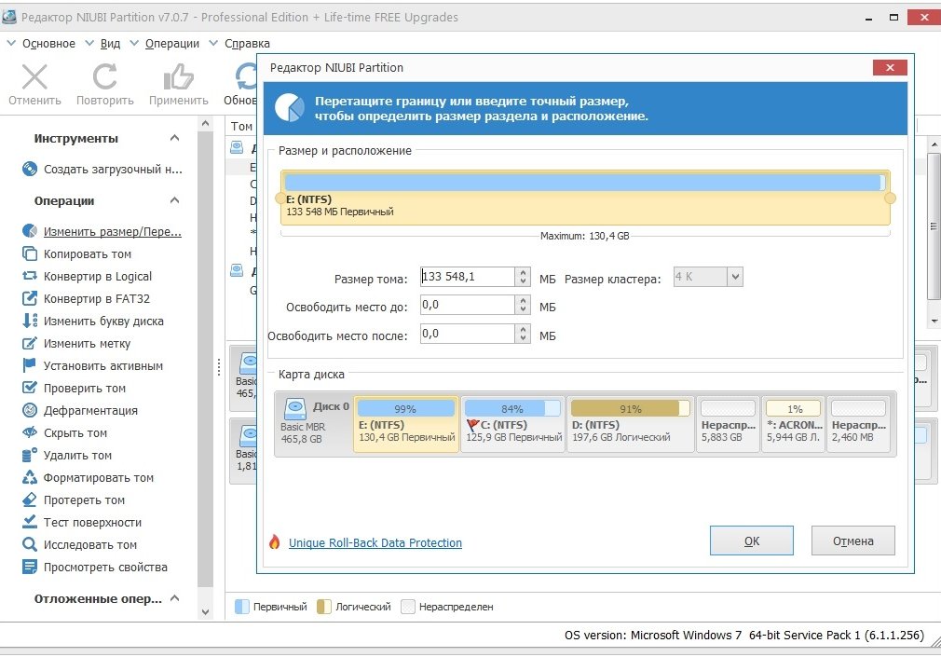The height and width of the screenshot is (657, 941).
Task: Click the Размер тома spinner arrows
Action: pos(524,276)
